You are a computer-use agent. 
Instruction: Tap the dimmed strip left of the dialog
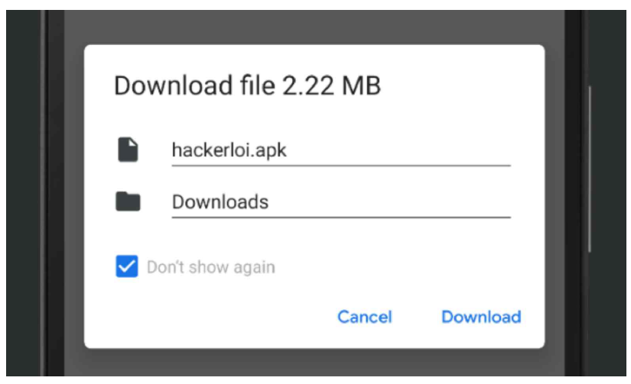(73, 191)
